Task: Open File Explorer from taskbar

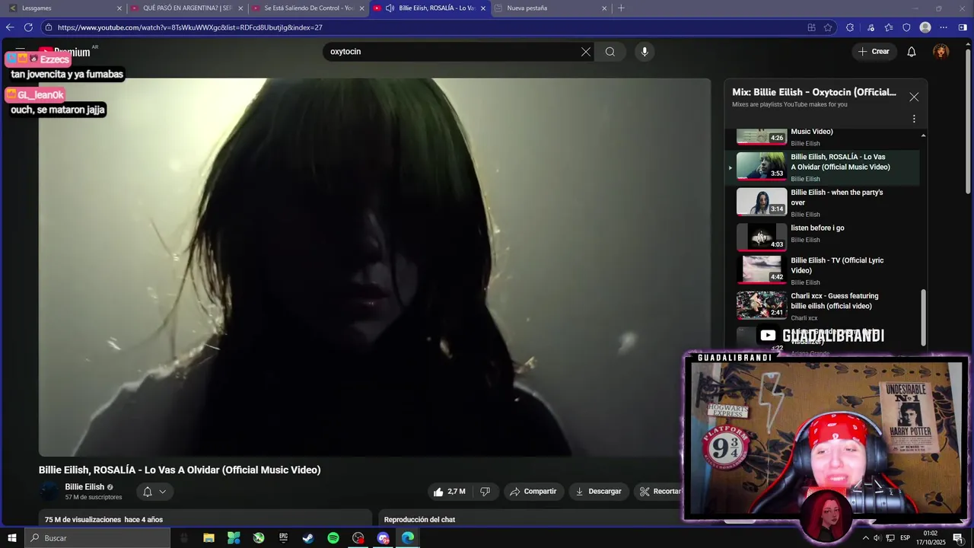Action: pyautogui.click(x=208, y=538)
